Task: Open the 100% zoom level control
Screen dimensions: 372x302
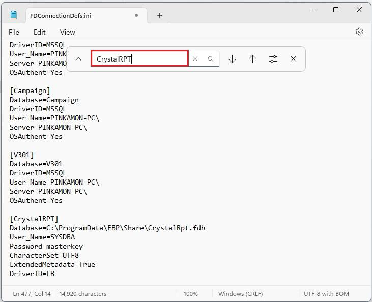Action: (190, 294)
